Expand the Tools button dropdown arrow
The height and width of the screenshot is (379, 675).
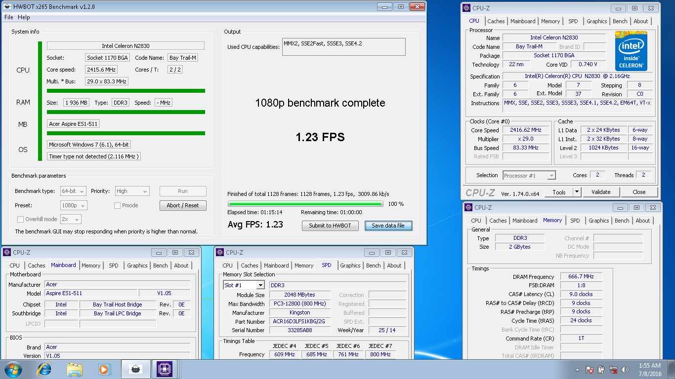(577, 192)
